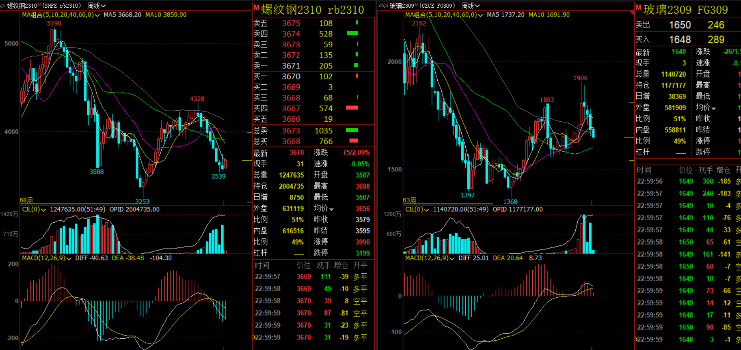Image resolution: width=741 pixels, height=350 pixels.
Task: Click the 买入 price 1648 for 玻璃
Action: 680,39
